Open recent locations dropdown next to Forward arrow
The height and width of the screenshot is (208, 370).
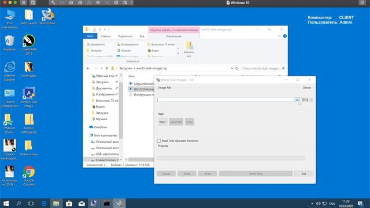click(102, 68)
